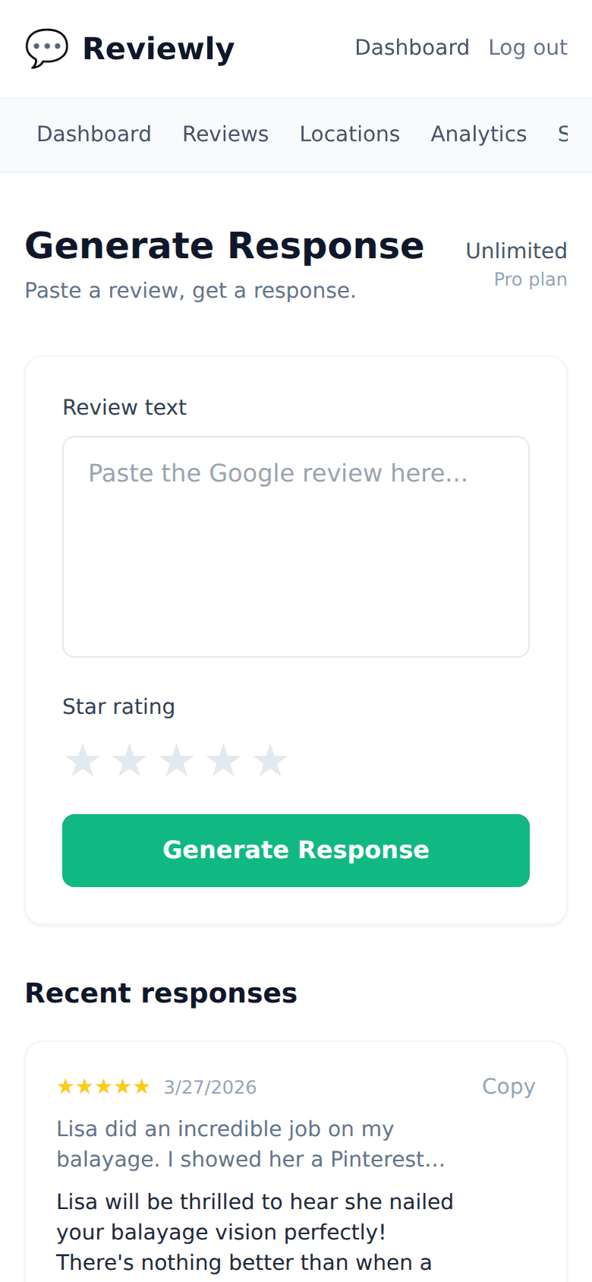
Task: Open the Analytics tab
Action: [x=479, y=134]
